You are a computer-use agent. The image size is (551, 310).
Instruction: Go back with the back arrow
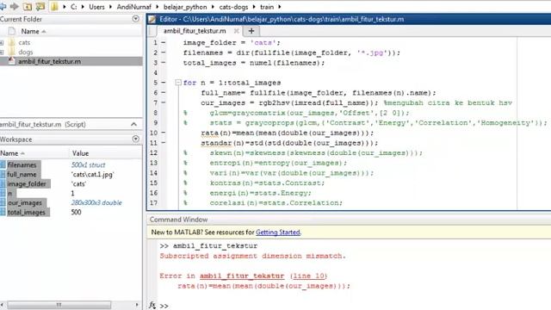click(x=3, y=6)
